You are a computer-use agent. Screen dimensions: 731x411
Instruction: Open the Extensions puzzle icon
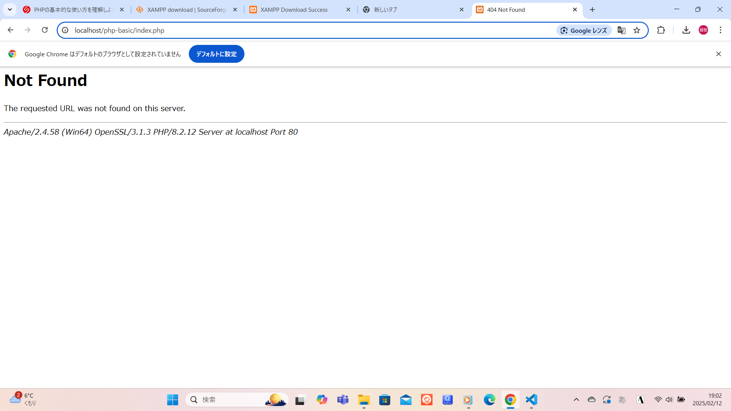click(661, 30)
